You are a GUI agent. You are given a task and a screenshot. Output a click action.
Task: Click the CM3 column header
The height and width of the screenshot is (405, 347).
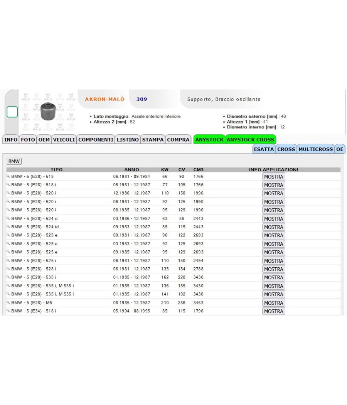pos(199,170)
